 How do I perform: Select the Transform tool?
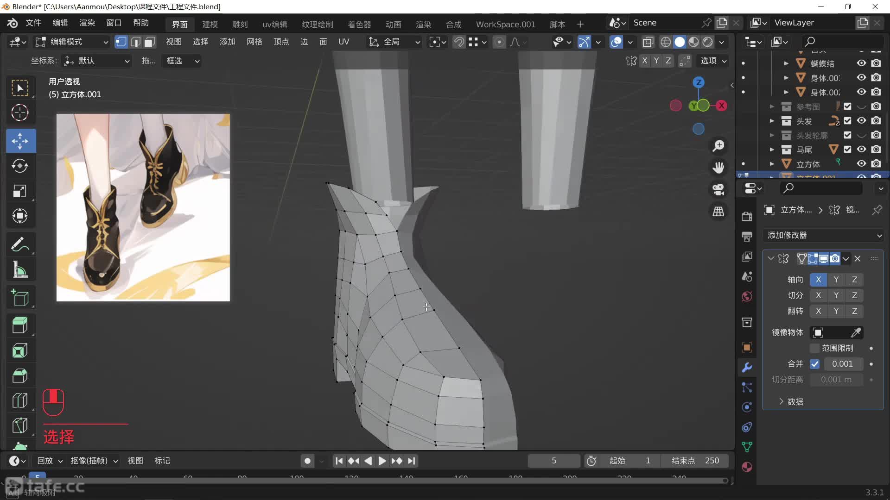pos(20,216)
